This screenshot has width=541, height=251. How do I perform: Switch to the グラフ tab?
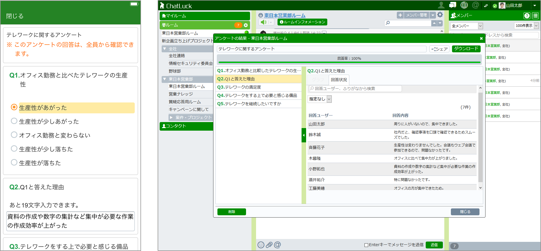(x=318, y=80)
